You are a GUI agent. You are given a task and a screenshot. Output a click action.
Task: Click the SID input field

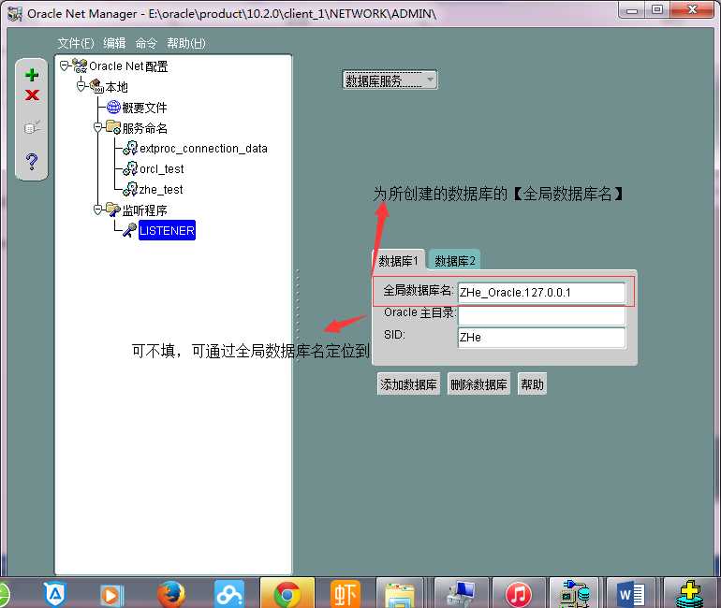click(541, 338)
